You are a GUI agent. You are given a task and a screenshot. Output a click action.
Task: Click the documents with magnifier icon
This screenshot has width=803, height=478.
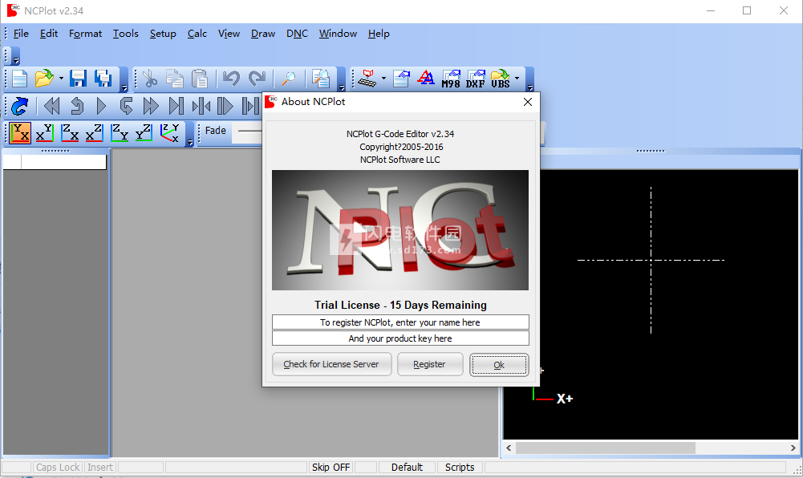pyautogui.click(x=321, y=79)
